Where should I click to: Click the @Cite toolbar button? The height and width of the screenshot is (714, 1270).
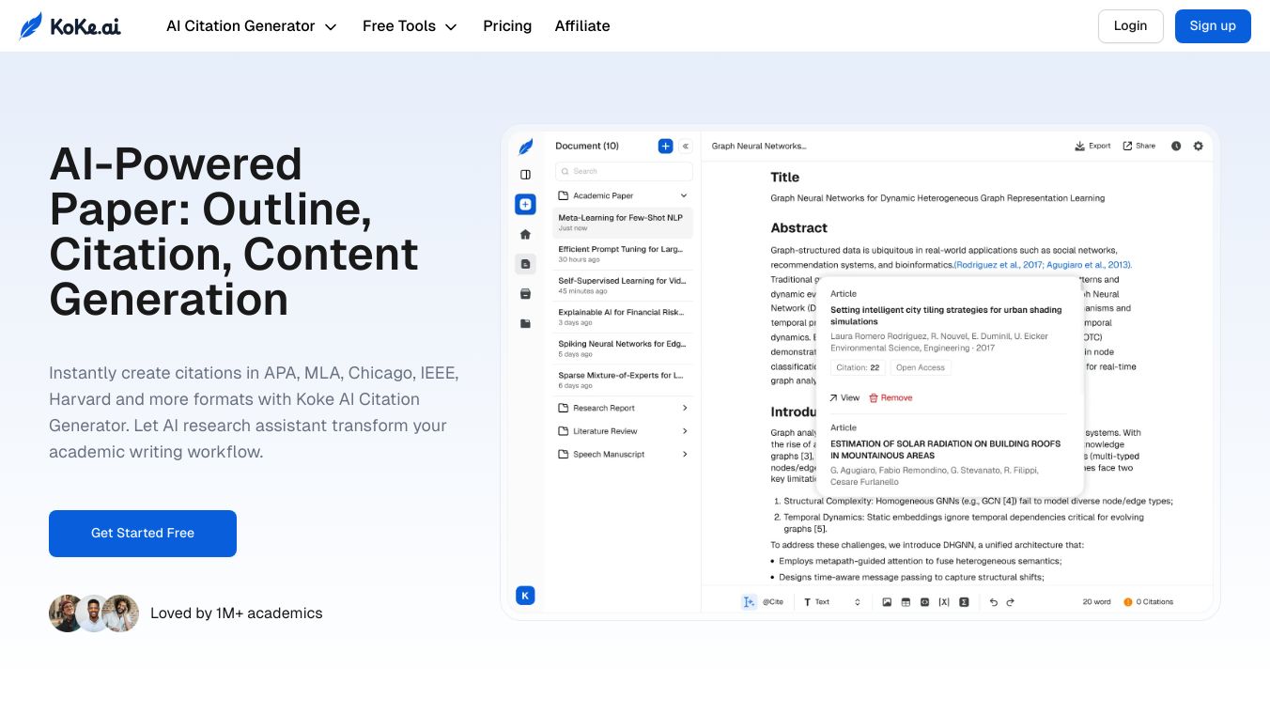(x=773, y=602)
